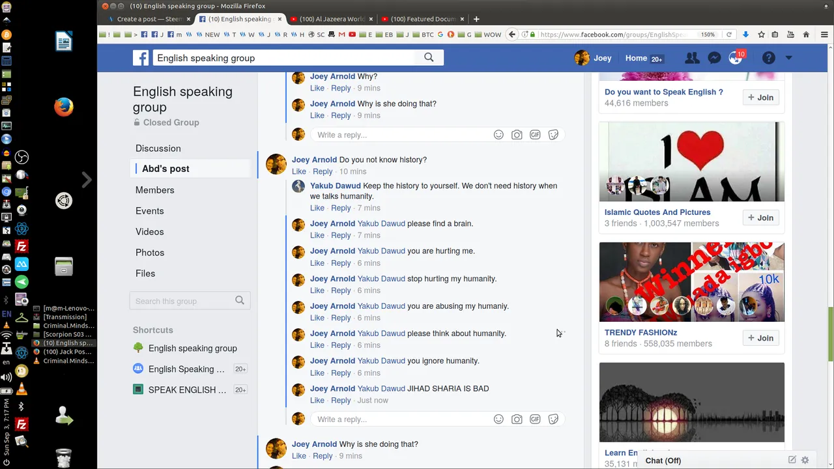Like Yakub Dawud's 'Keep the history' comment
This screenshot has height=469, width=834.
[317, 208]
